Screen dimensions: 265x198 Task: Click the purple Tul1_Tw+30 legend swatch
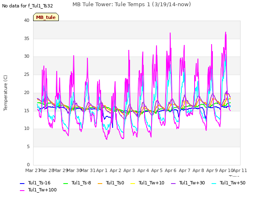tap(173, 183)
